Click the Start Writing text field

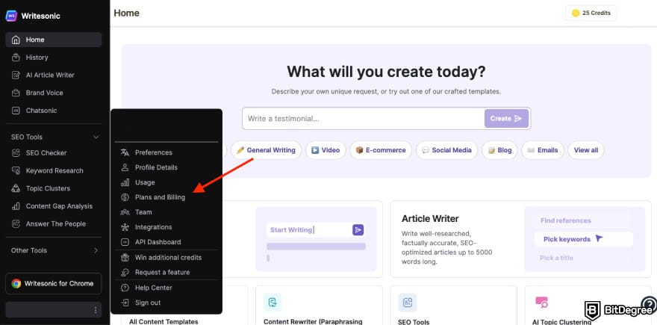coord(310,230)
